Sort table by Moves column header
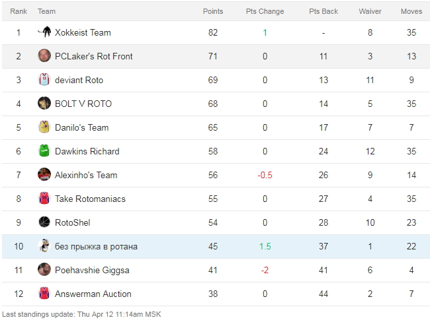Viewport: 430px width, 328px height. 411,11
